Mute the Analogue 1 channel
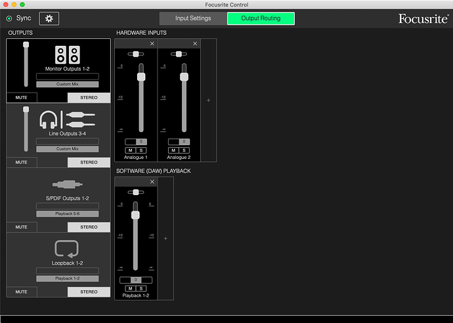 click(x=130, y=150)
